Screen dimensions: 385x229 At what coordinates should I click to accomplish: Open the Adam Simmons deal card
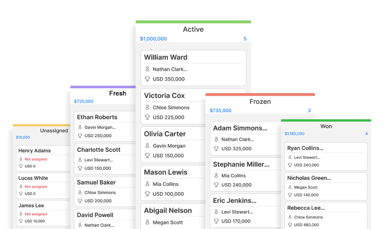tap(246, 138)
